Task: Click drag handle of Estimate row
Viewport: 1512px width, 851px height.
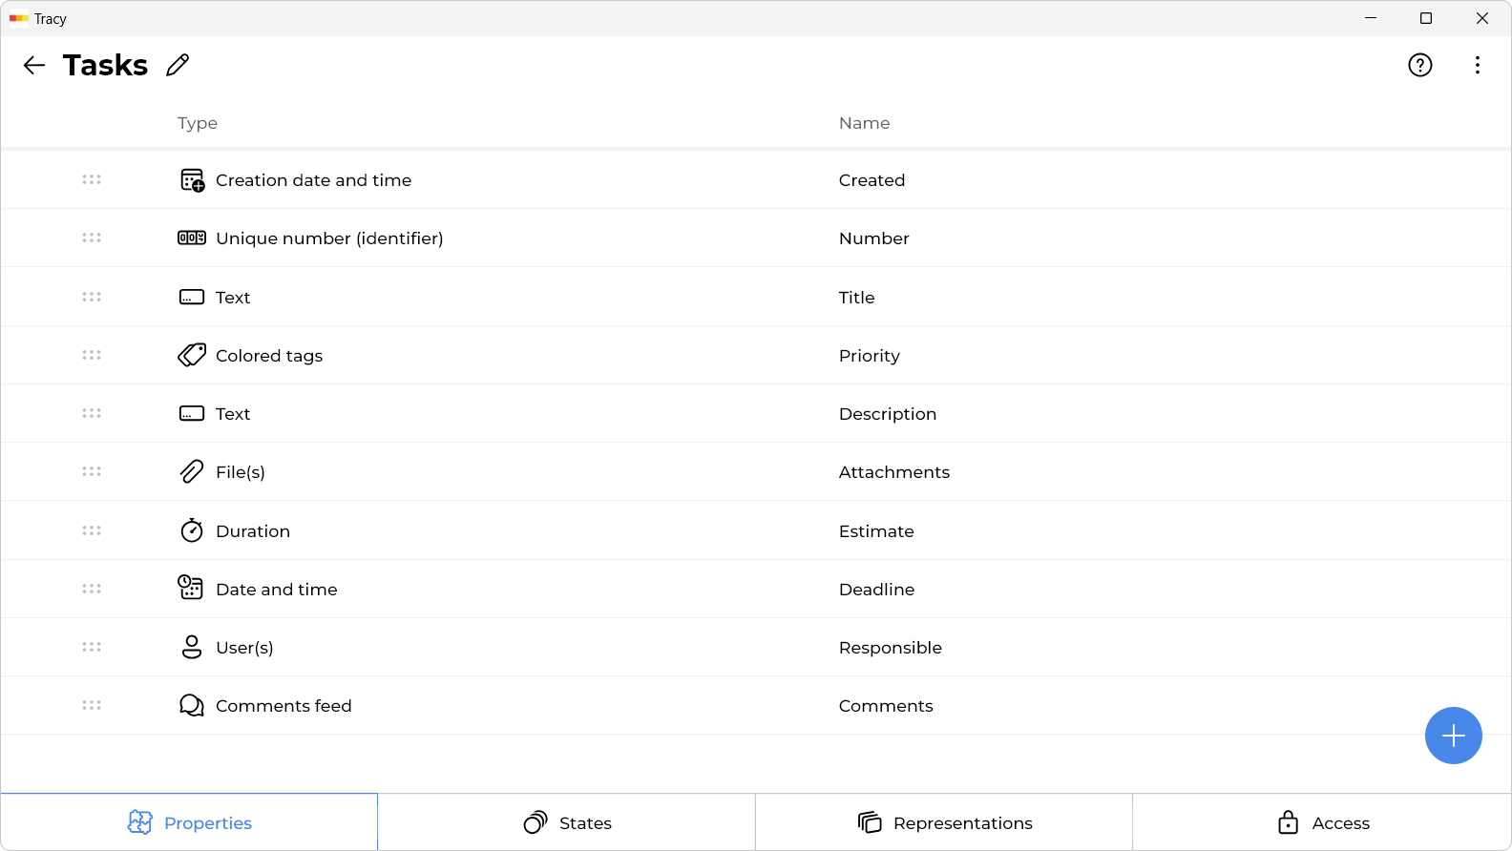Action: [x=92, y=530]
